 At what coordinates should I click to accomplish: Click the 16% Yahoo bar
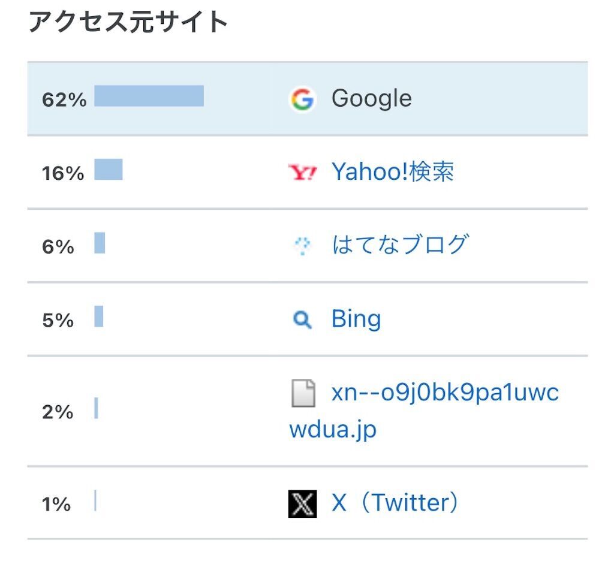click(x=109, y=170)
